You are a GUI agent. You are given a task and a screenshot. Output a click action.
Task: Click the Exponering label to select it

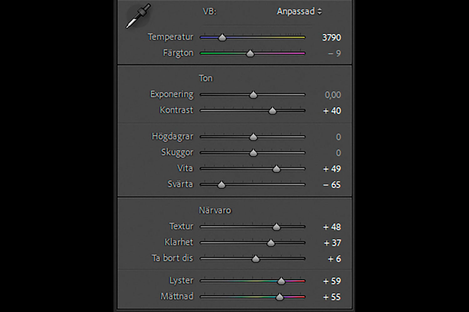pyautogui.click(x=172, y=94)
